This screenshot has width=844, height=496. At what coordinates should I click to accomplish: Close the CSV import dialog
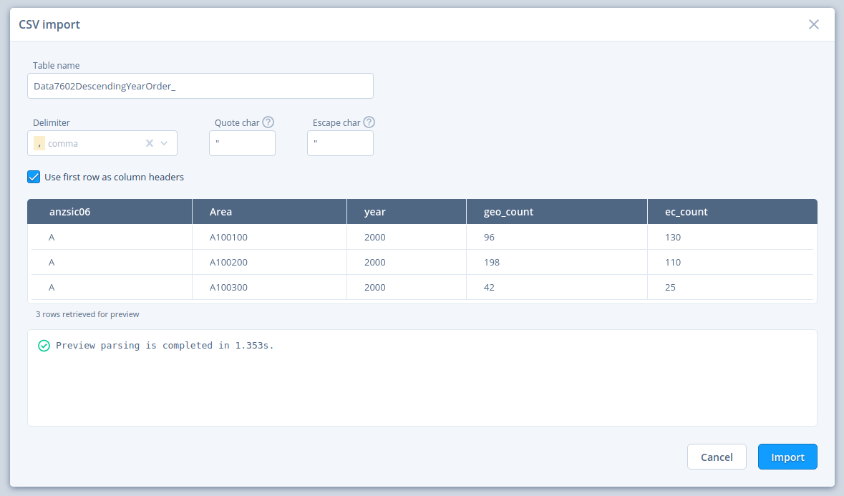pyautogui.click(x=813, y=24)
